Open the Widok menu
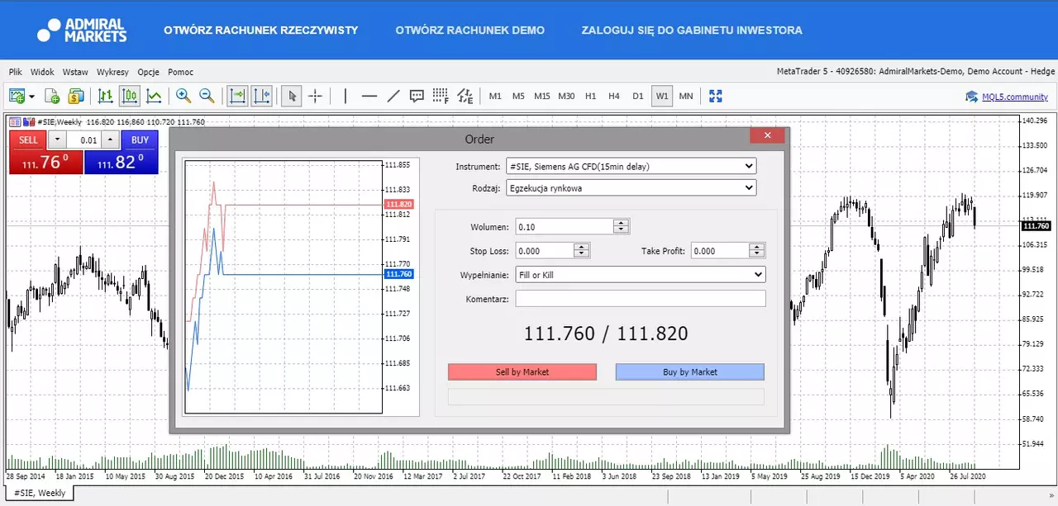This screenshot has height=506, width=1058. pos(42,72)
